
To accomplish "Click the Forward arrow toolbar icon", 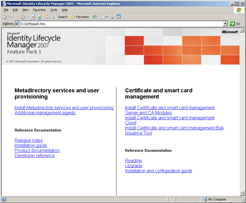I will tap(23, 17).
